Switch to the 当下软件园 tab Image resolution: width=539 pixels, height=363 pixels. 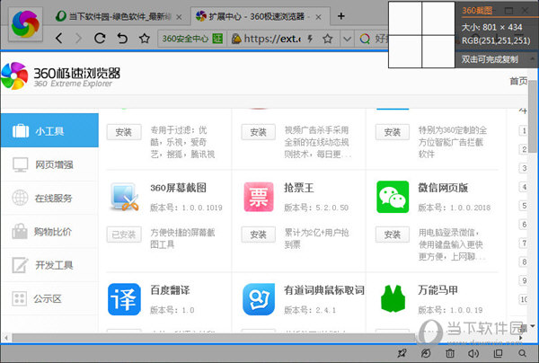point(119,16)
